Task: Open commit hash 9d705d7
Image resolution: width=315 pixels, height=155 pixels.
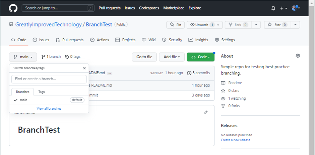Action: pyautogui.click(x=156, y=73)
